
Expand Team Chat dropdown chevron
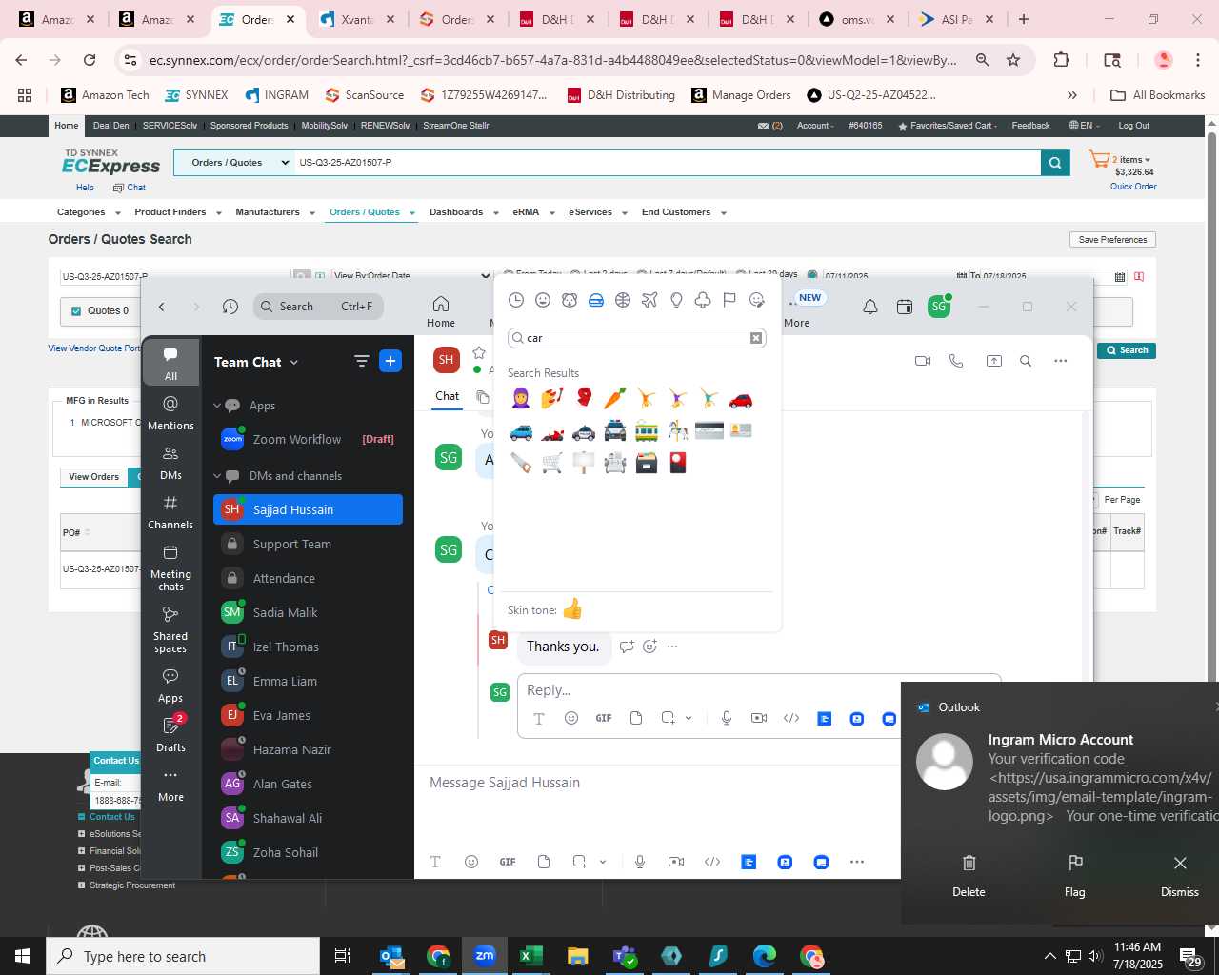coord(294,362)
